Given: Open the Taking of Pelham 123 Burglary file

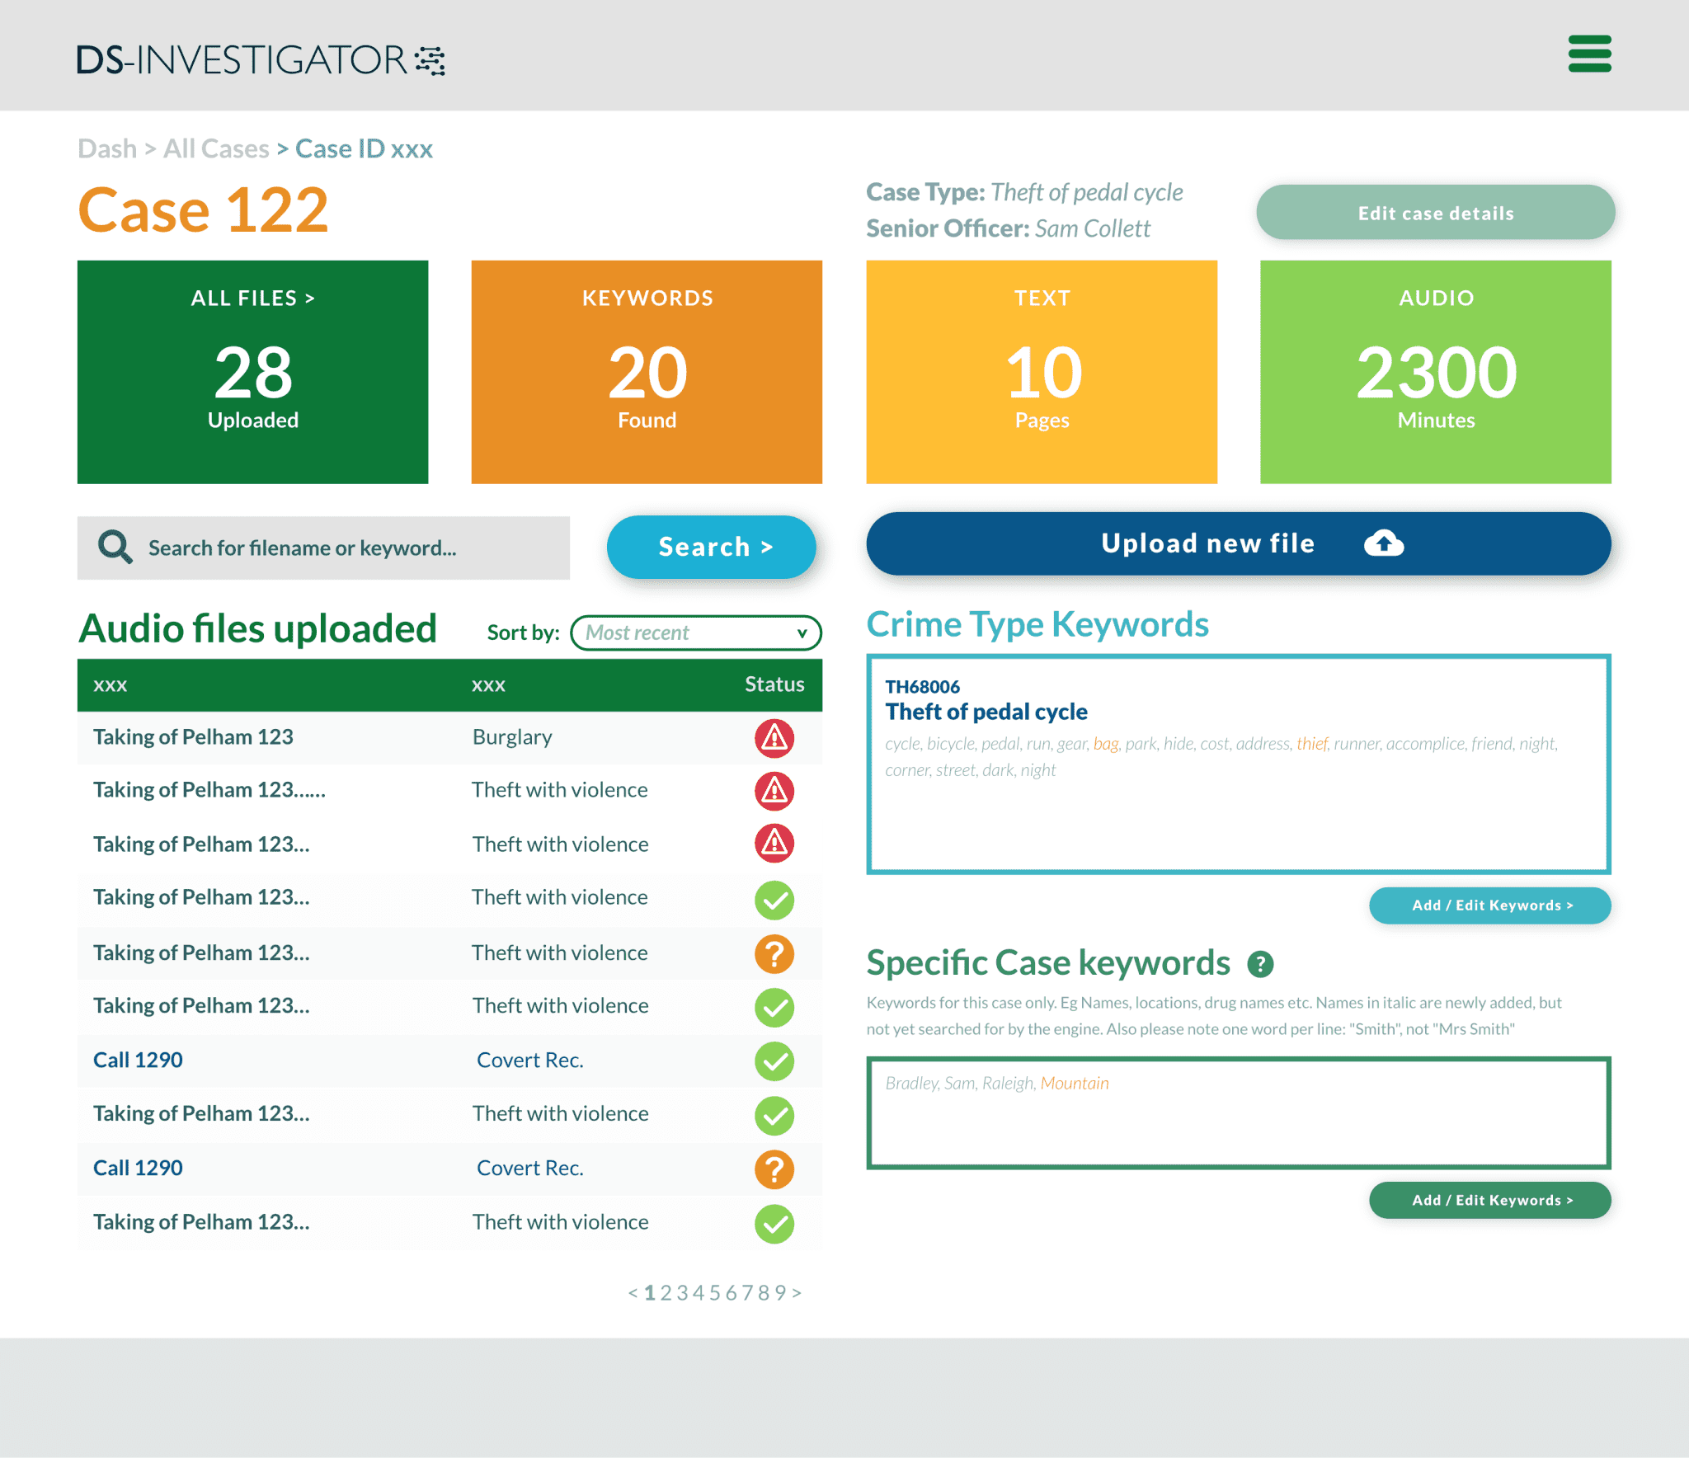Looking at the screenshot, I should coord(193,737).
